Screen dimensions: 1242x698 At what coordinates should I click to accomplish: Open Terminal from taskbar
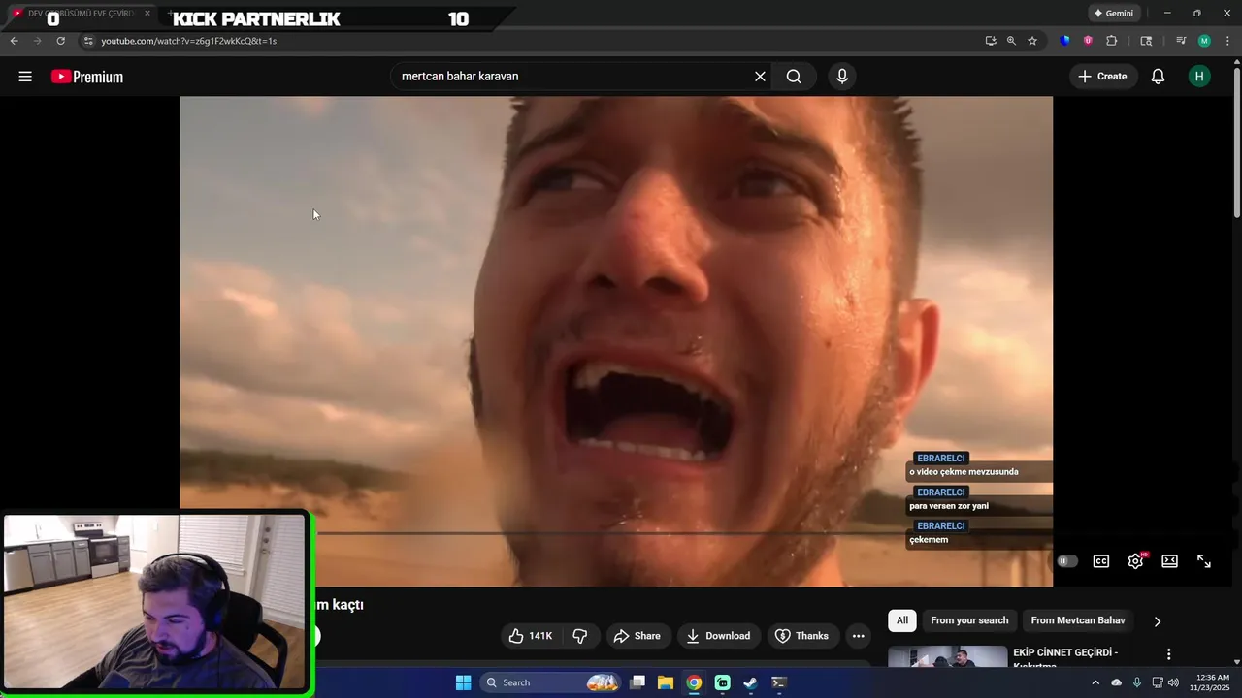tap(778, 682)
